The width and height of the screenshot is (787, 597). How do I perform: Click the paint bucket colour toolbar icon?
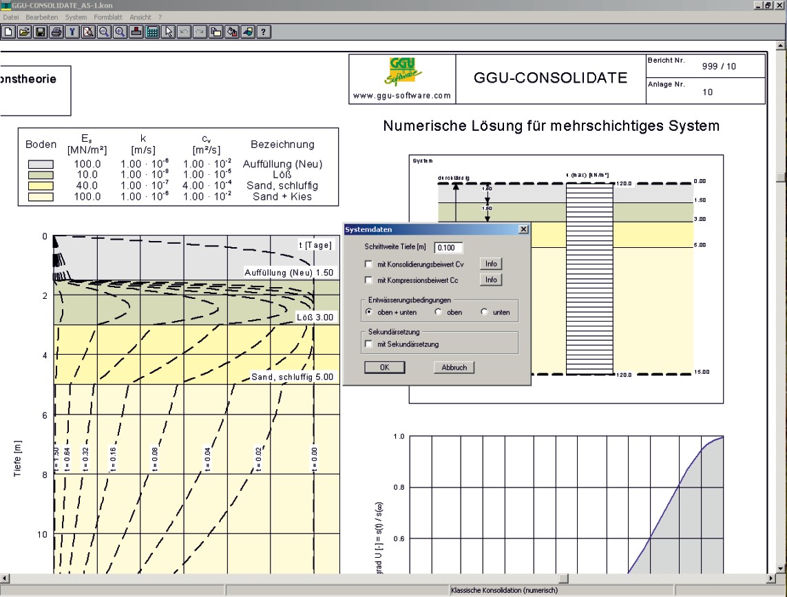(x=232, y=32)
